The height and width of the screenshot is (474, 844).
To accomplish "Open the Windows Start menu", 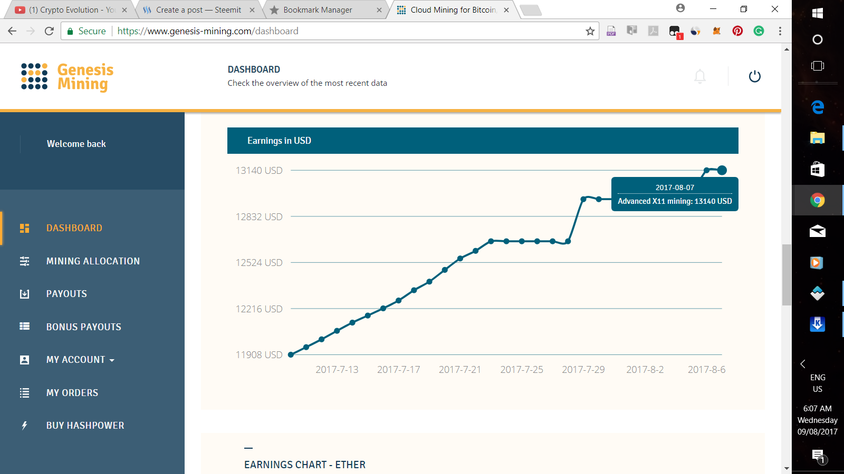I will (818, 13).
